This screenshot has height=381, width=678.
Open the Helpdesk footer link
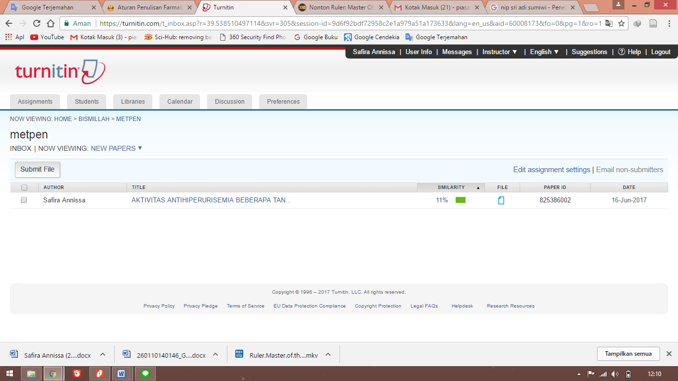(x=462, y=306)
